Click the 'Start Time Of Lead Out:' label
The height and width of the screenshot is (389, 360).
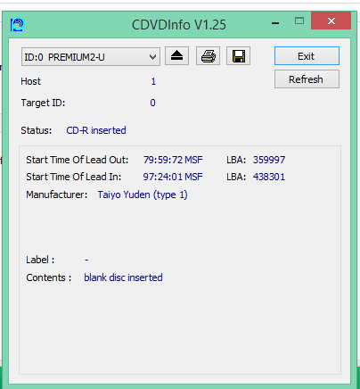pos(78,160)
